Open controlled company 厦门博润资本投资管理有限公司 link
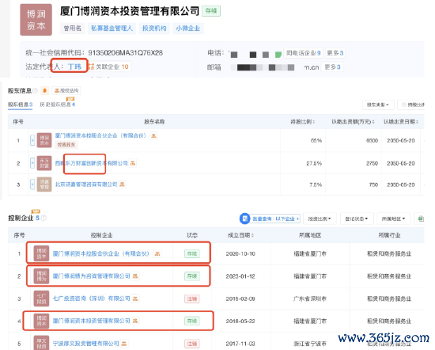This screenshot has height=350, width=435. pyautogui.click(x=91, y=321)
